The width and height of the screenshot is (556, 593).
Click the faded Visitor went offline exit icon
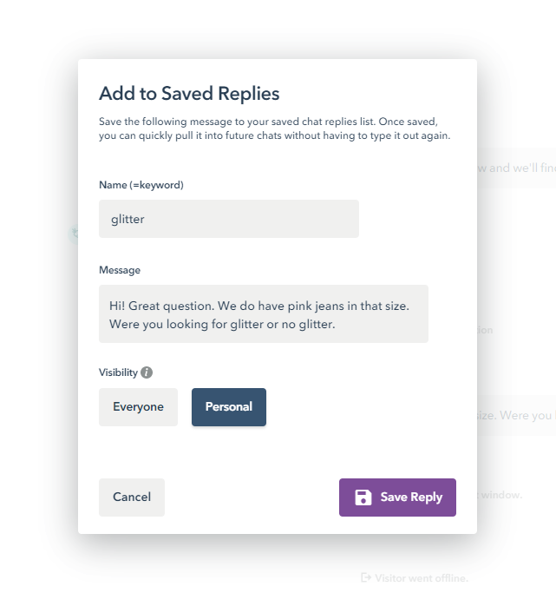[x=366, y=577]
